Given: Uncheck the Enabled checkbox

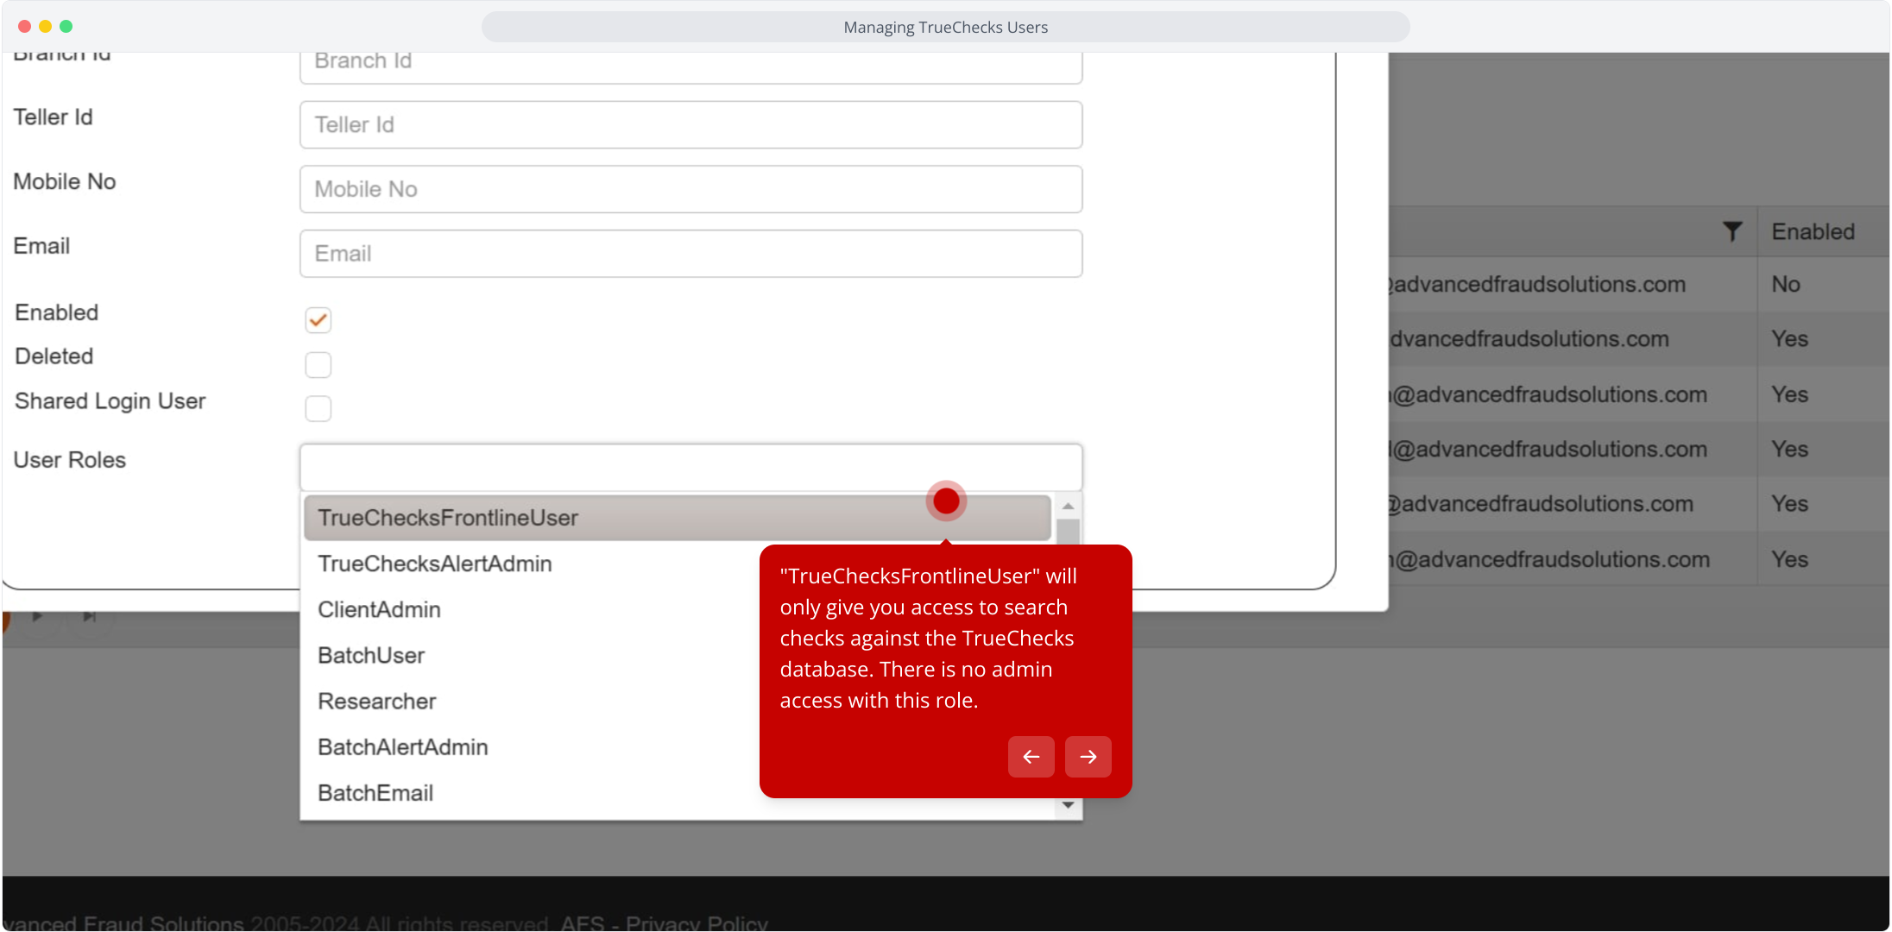Looking at the screenshot, I should [x=318, y=320].
